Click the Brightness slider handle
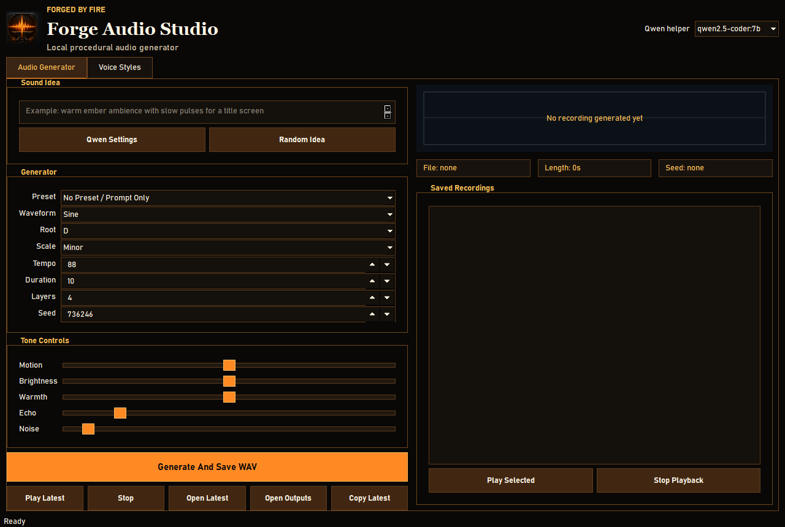 tap(229, 381)
